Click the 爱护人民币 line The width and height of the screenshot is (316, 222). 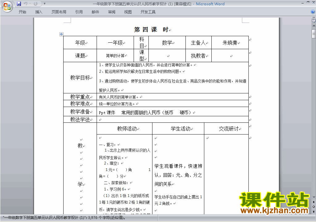pyautogui.click(x=110, y=90)
